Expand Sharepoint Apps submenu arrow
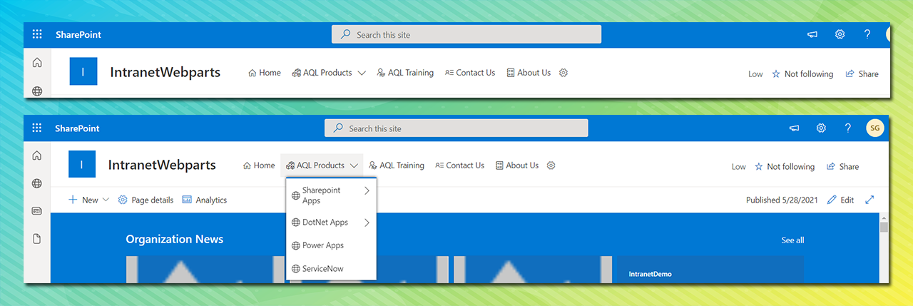Image resolution: width=913 pixels, height=306 pixels. click(x=367, y=190)
